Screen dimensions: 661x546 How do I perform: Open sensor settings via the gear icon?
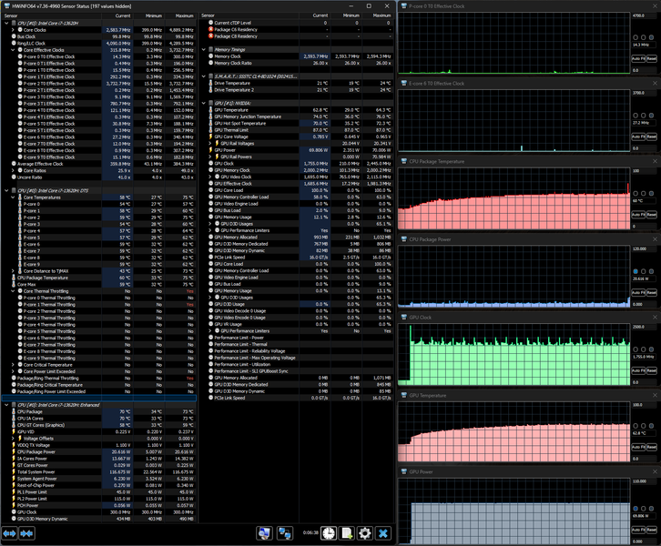click(x=365, y=533)
